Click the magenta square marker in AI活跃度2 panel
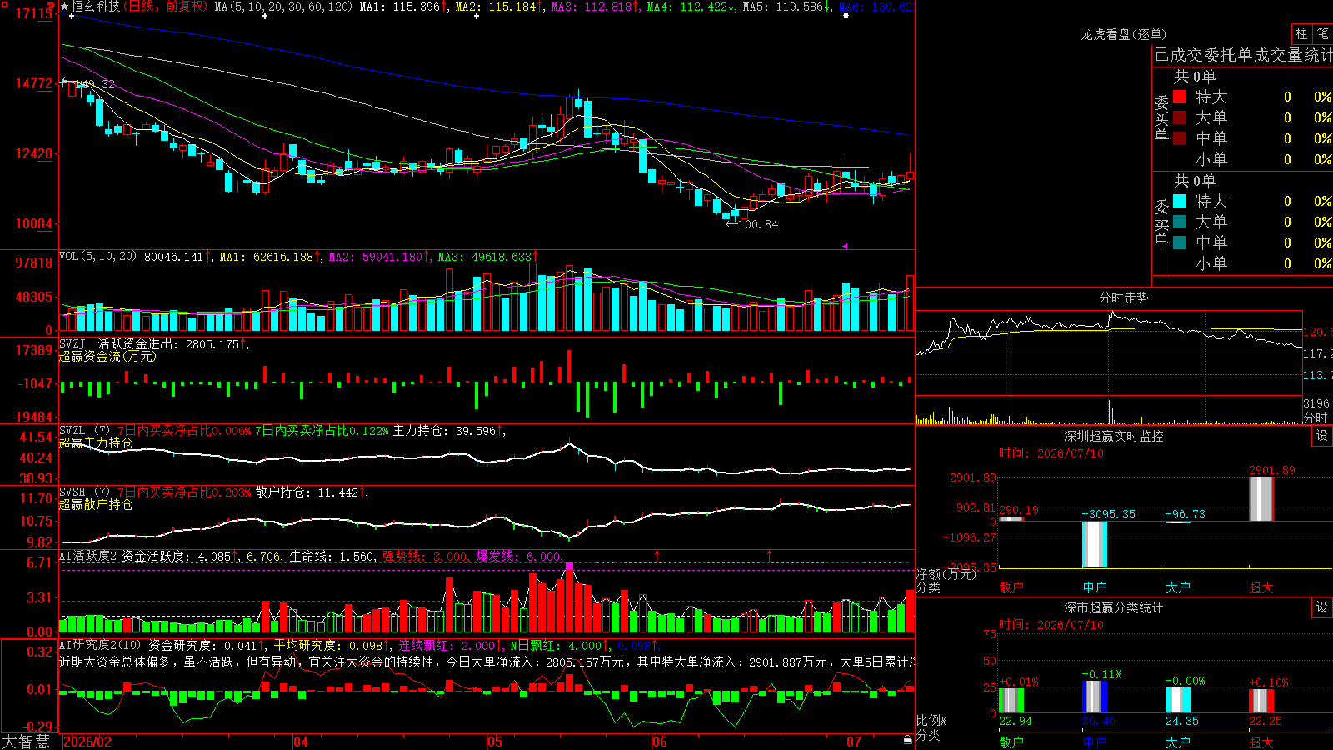This screenshot has width=1333, height=750. [x=569, y=567]
